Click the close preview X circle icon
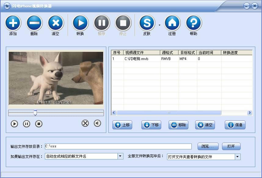This screenshot has height=178, width=262. click(x=85, y=123)
